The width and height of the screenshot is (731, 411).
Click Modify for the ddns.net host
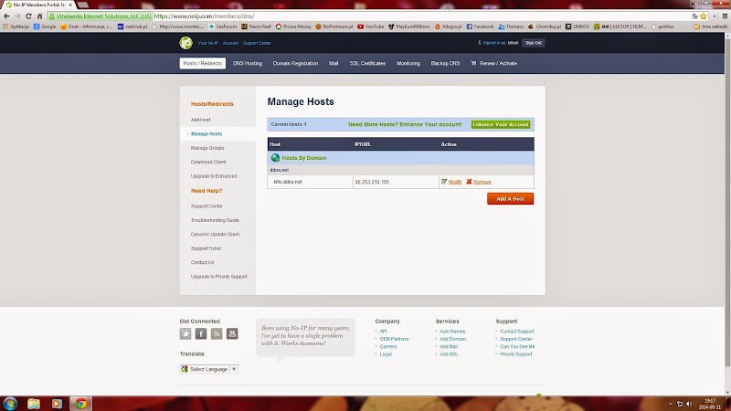[x=454, y=182]
